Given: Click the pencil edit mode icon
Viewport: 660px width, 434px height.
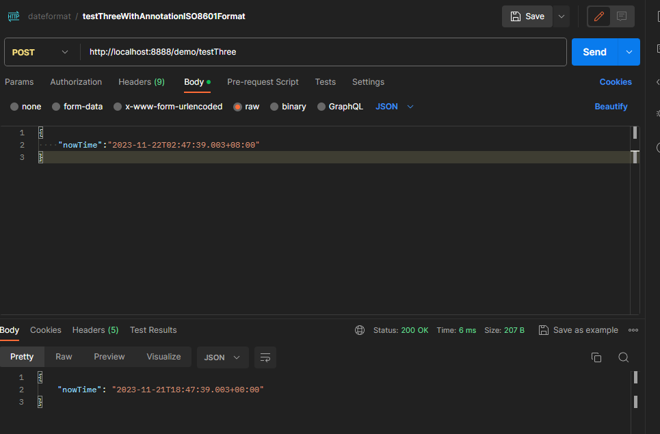Looking at the screenshot, I should point(599,16).
